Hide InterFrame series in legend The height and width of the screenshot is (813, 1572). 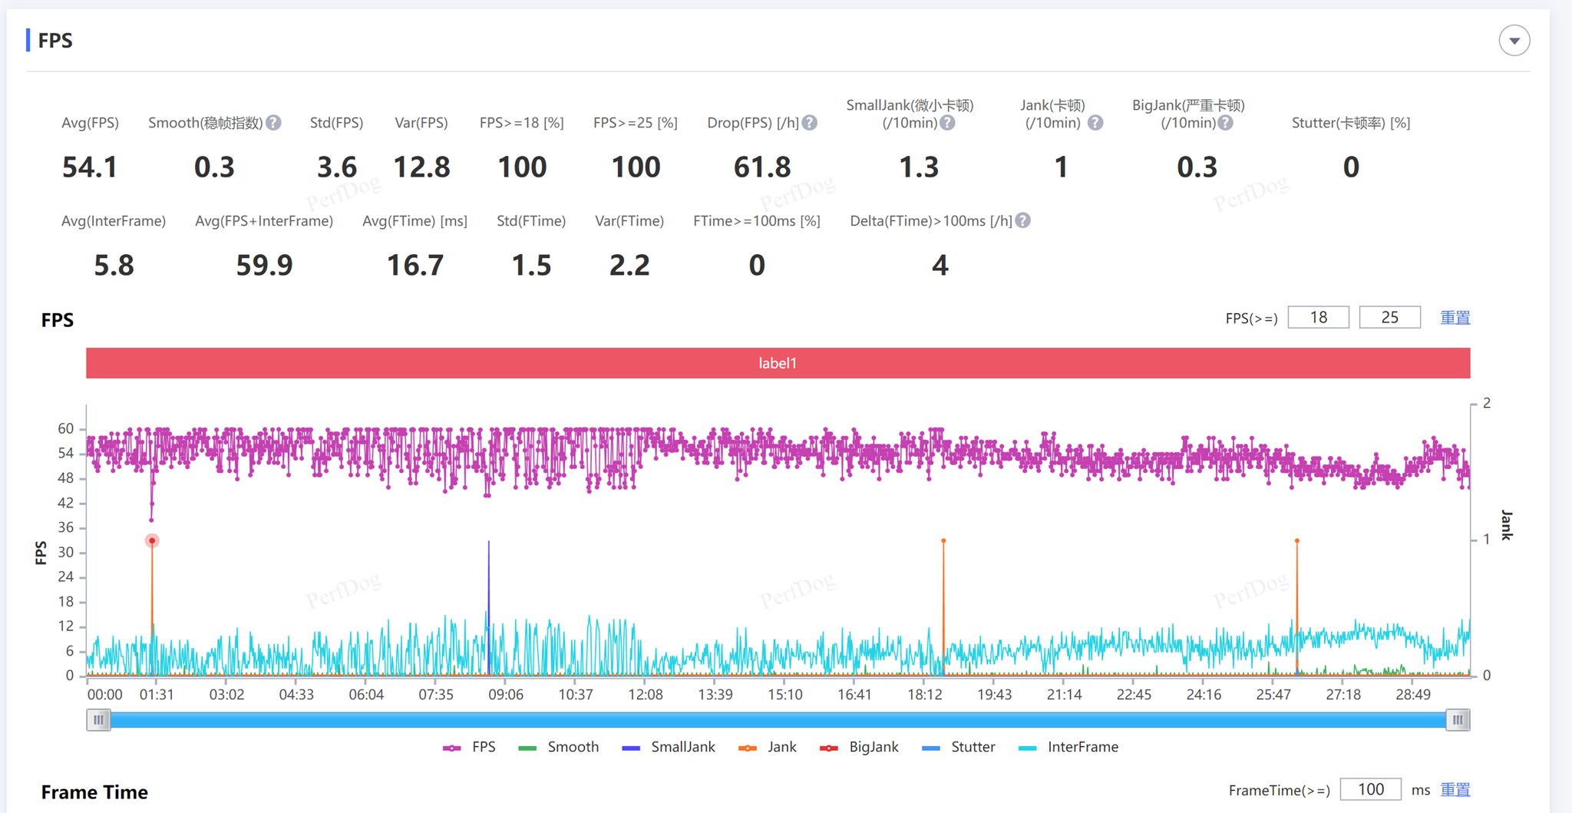(x=1068, y=747)
